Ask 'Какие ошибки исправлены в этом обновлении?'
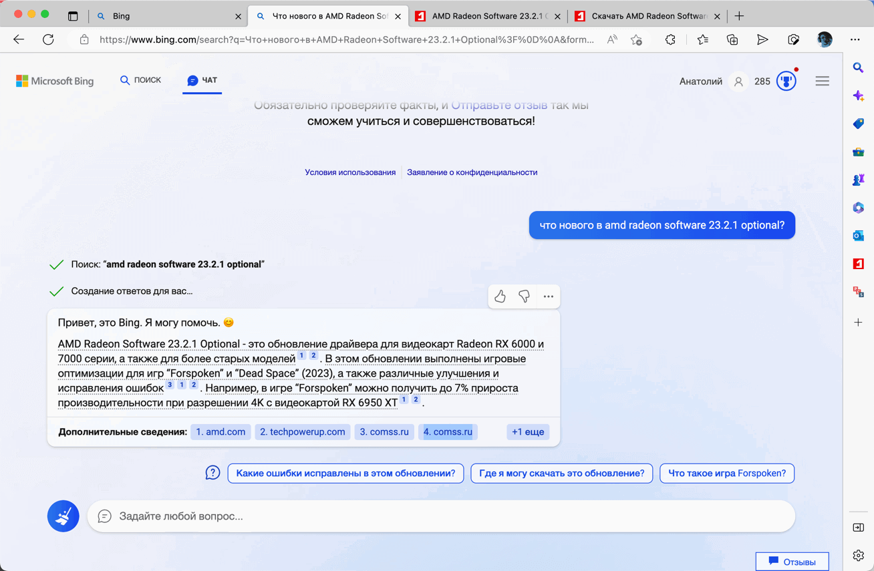874x571 pixels. pos(345,473)
